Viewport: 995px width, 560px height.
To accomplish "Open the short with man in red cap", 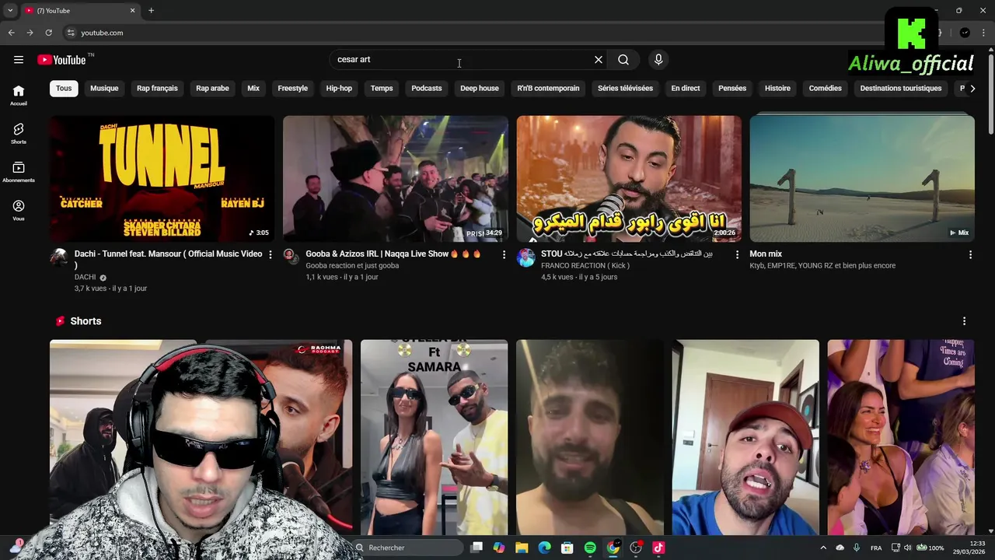I will click(x=745, y=437).
